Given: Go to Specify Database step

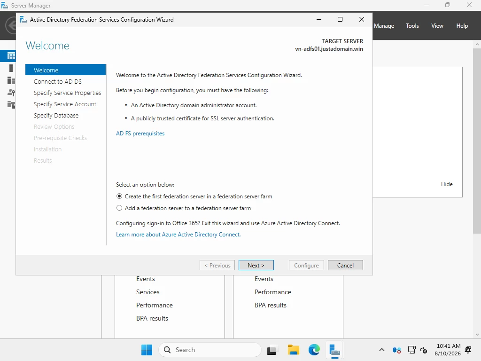Looking at the screenshot, I should 56,116.
